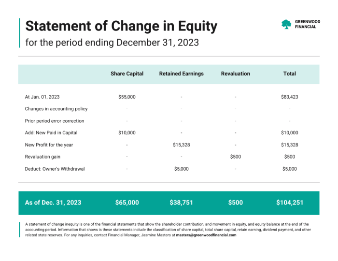Viewport: 338px width, 261px height.
Task: Click the Deduct: Owner's Withdrawal label
Action: tap(55, 169)
